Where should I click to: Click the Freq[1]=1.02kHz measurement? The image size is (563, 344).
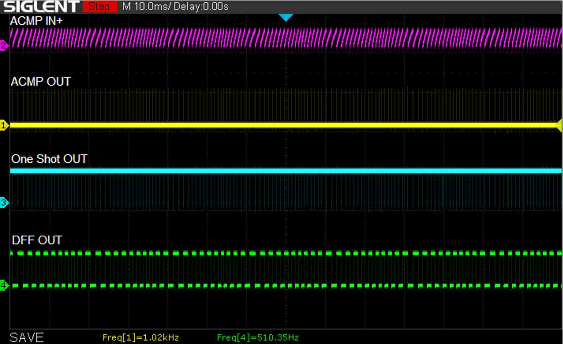coord(141,337)
